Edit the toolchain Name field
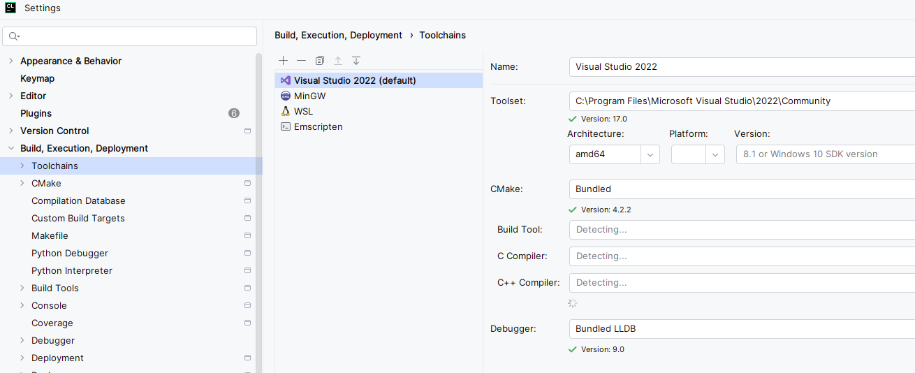Viewport: 915px width, 373px height. 742,67
